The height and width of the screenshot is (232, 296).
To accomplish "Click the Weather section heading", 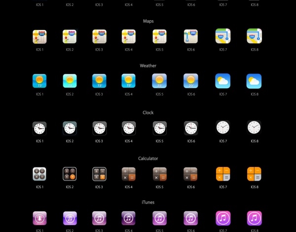I will pyautogui.click(x=148, y=66).
